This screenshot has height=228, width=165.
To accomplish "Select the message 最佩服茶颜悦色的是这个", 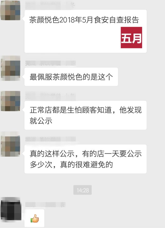I will (71, 77).
